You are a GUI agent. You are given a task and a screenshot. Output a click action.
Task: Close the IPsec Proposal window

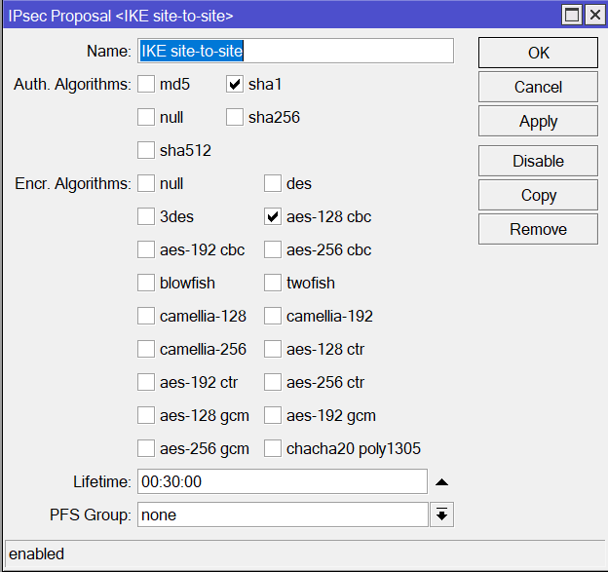coord(594,16)
